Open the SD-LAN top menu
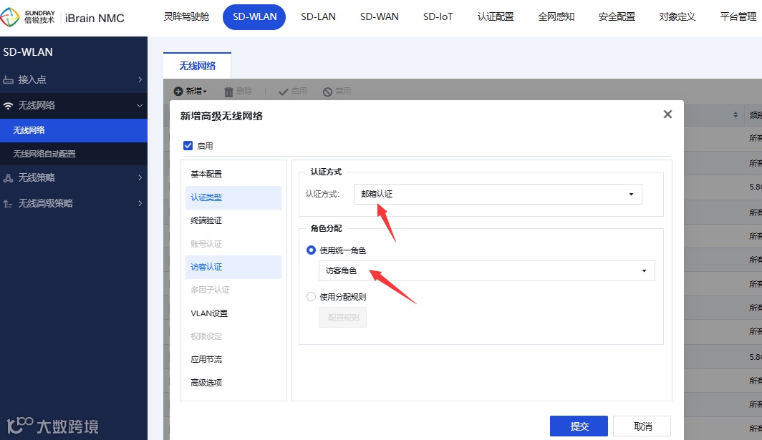This screenshot has width=762, height=440. click(318, 16)
